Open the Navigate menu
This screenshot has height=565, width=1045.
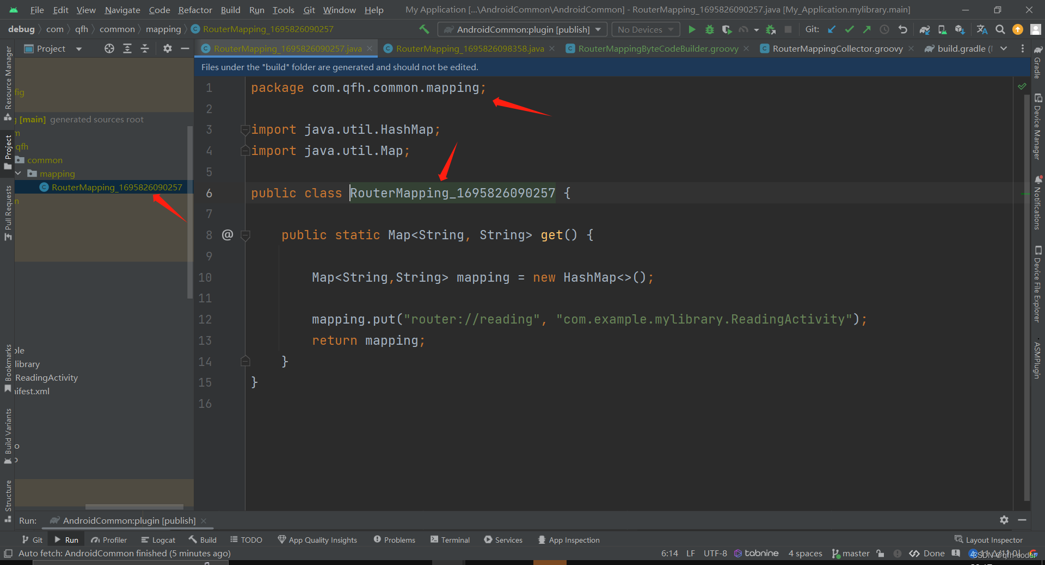click(122, 10)
